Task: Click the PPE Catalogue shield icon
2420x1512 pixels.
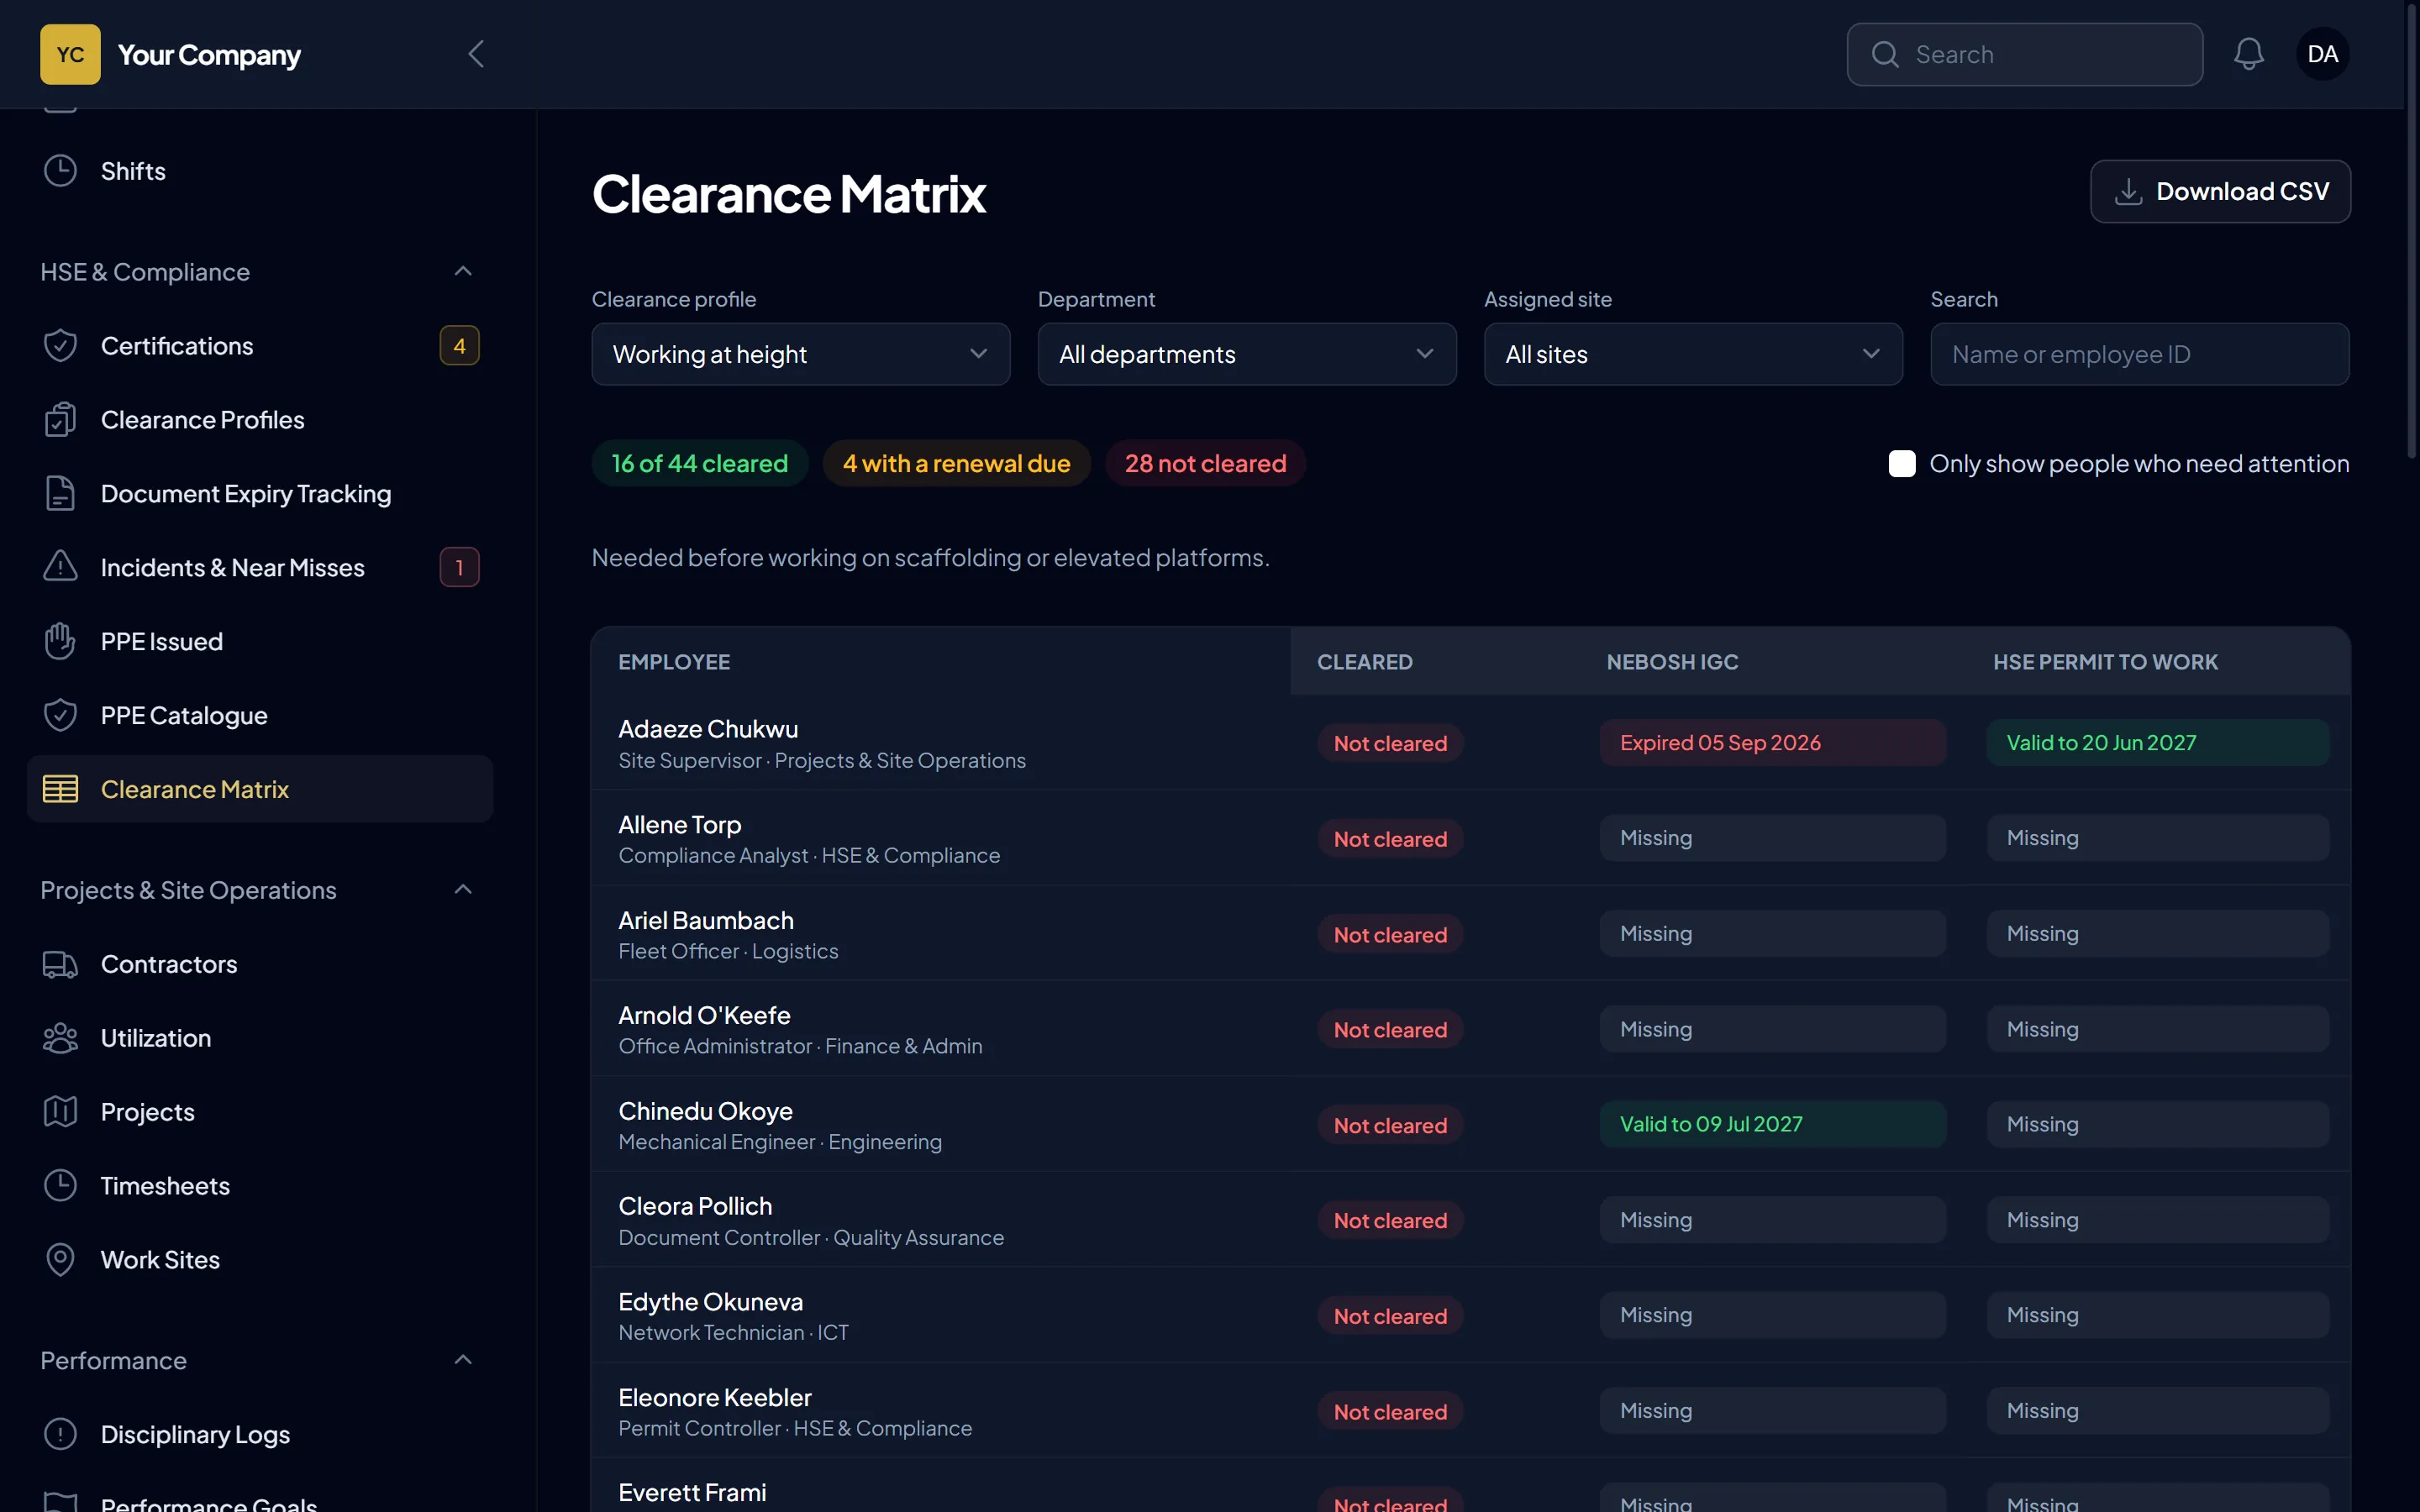Action: [x=60, y=715]
